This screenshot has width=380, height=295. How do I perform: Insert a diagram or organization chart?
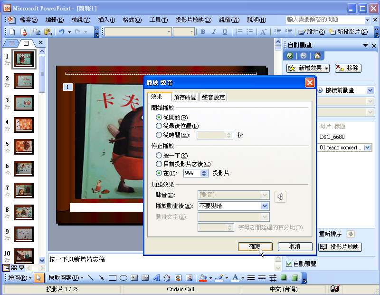(167, 278)
